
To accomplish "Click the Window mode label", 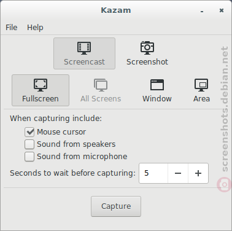I will [x=157, y=99].
